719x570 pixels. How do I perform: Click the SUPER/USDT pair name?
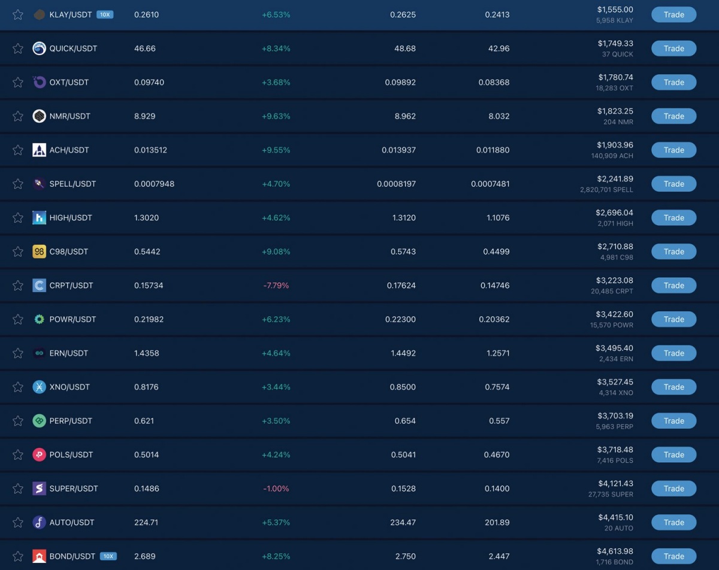(x=74, y=489)
